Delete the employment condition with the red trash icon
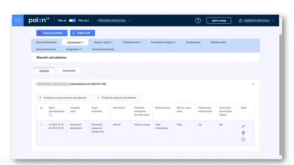 coord(243,133)
